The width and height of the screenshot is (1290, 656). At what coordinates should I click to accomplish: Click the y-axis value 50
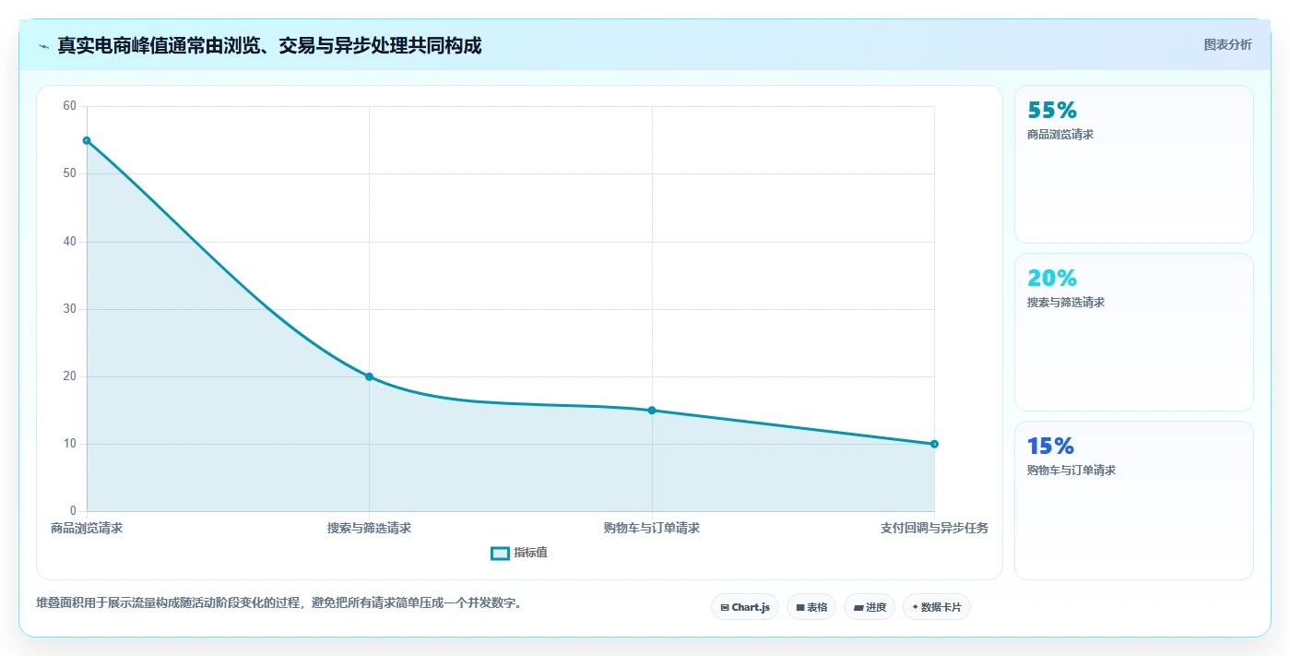coord(69,173)
